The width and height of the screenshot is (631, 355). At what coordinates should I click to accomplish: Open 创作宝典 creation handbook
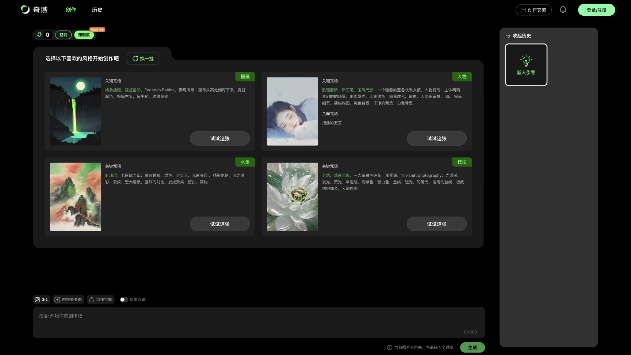(101, 299)
